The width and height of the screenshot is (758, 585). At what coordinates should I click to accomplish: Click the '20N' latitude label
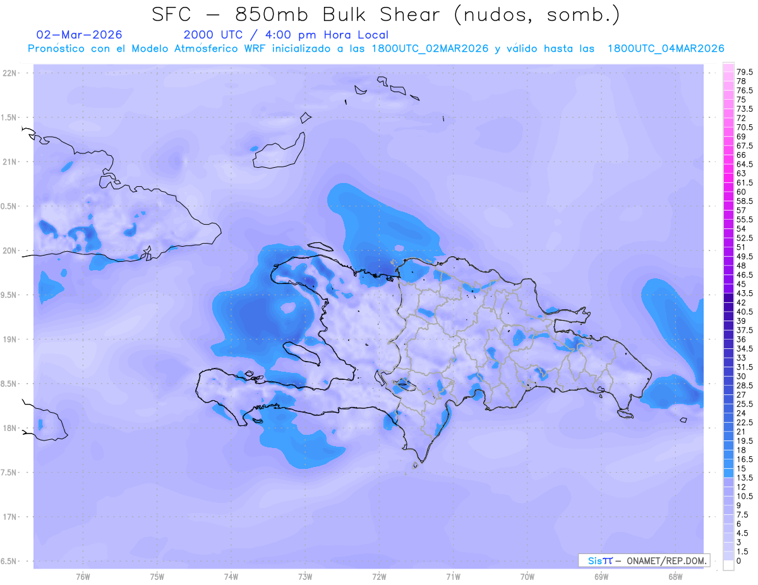[9, 251]
